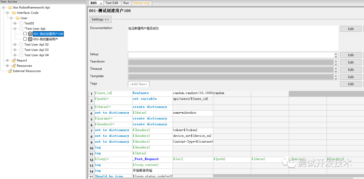Expand the Test User Api 02 node
This screenshot has height=179, width=364.
15,44
